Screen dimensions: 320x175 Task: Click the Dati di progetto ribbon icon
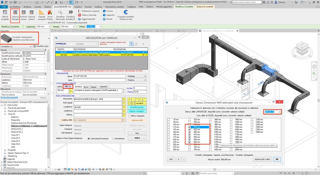(x=5, y=15)
